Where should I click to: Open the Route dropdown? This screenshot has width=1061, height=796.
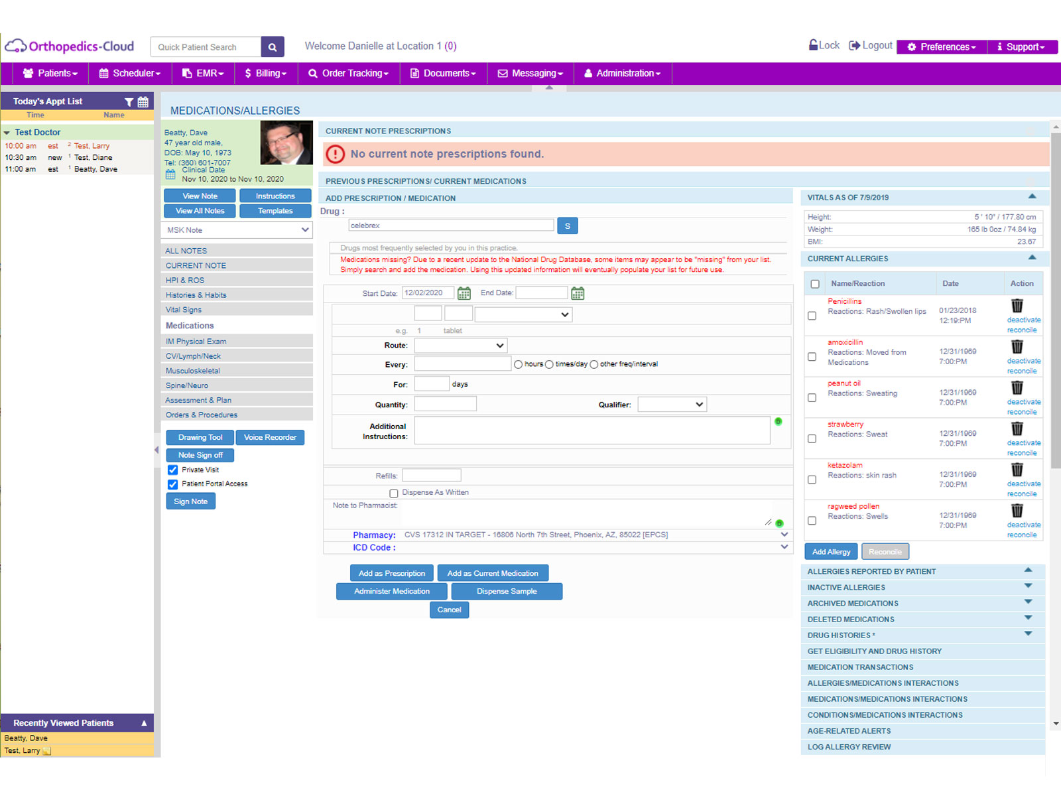(x=461, y=346)
